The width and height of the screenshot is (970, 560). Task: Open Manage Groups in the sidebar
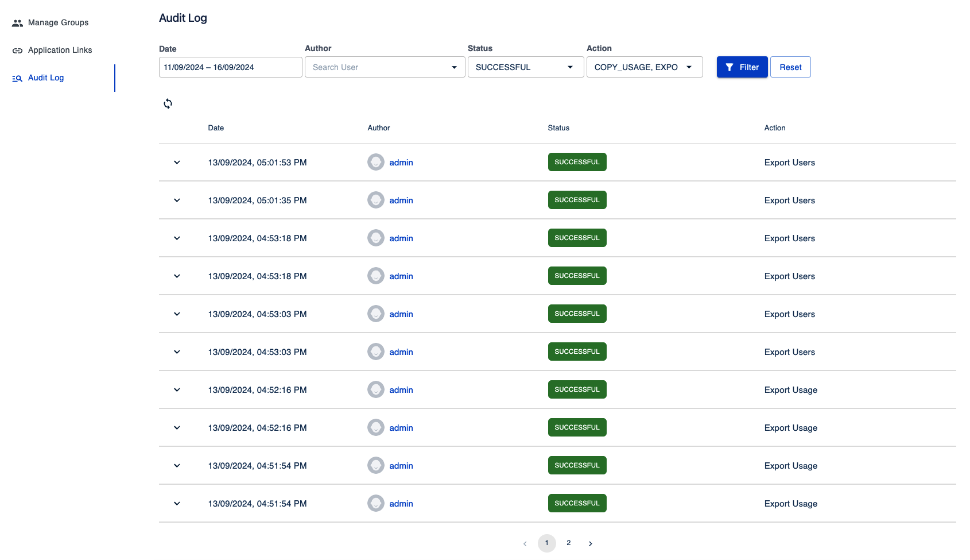tap(58, 23)
